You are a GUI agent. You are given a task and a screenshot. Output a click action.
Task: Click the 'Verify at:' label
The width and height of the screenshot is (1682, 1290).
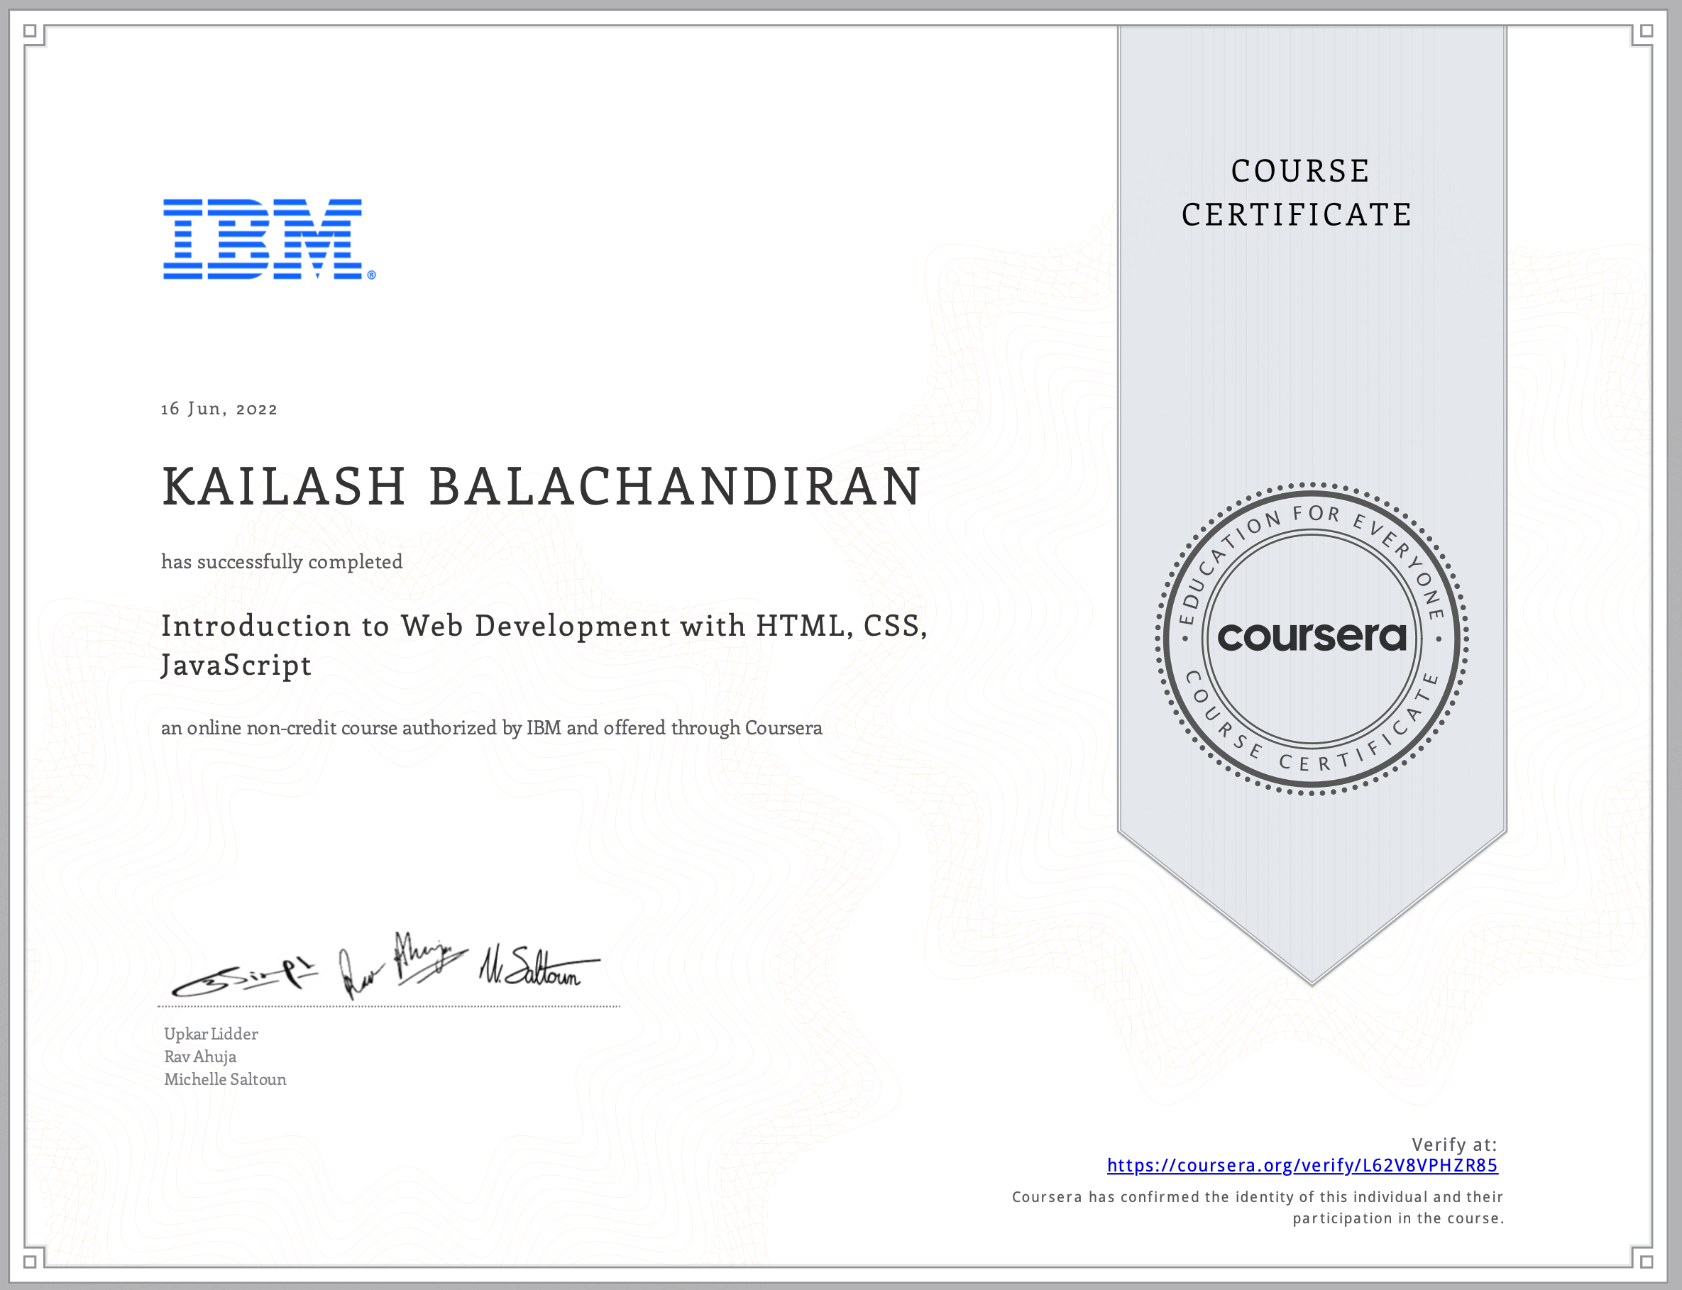point(1454,1144)
